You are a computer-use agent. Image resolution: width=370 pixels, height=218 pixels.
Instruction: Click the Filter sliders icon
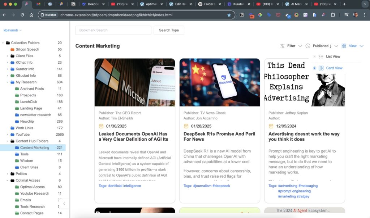[x=282, y=46]
